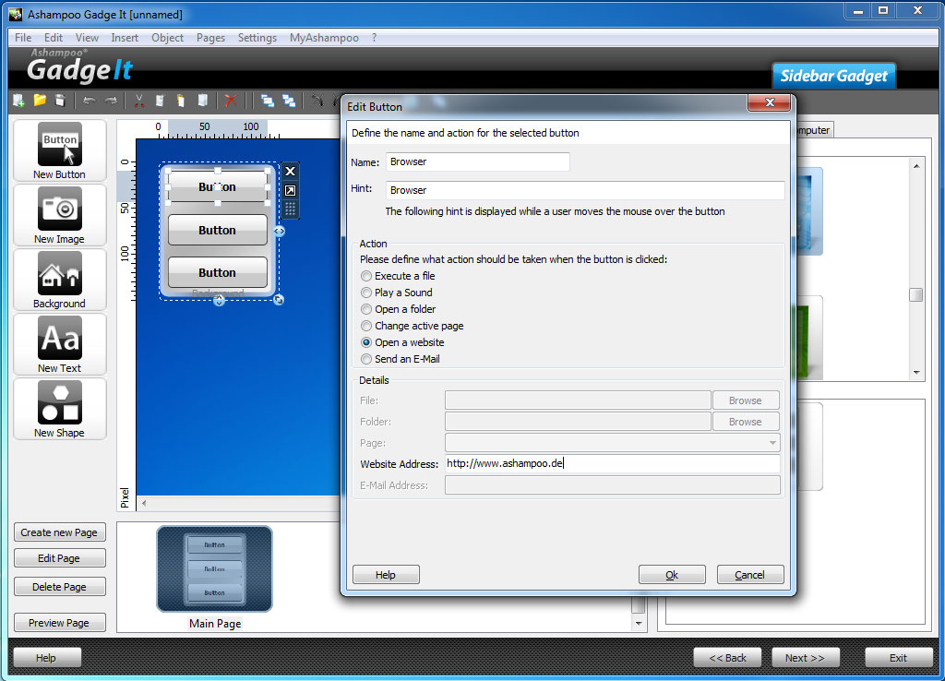This screenshot has height=681, width=945.
Task: Open the question mark help menu
Action: click(x=375, y=37)
